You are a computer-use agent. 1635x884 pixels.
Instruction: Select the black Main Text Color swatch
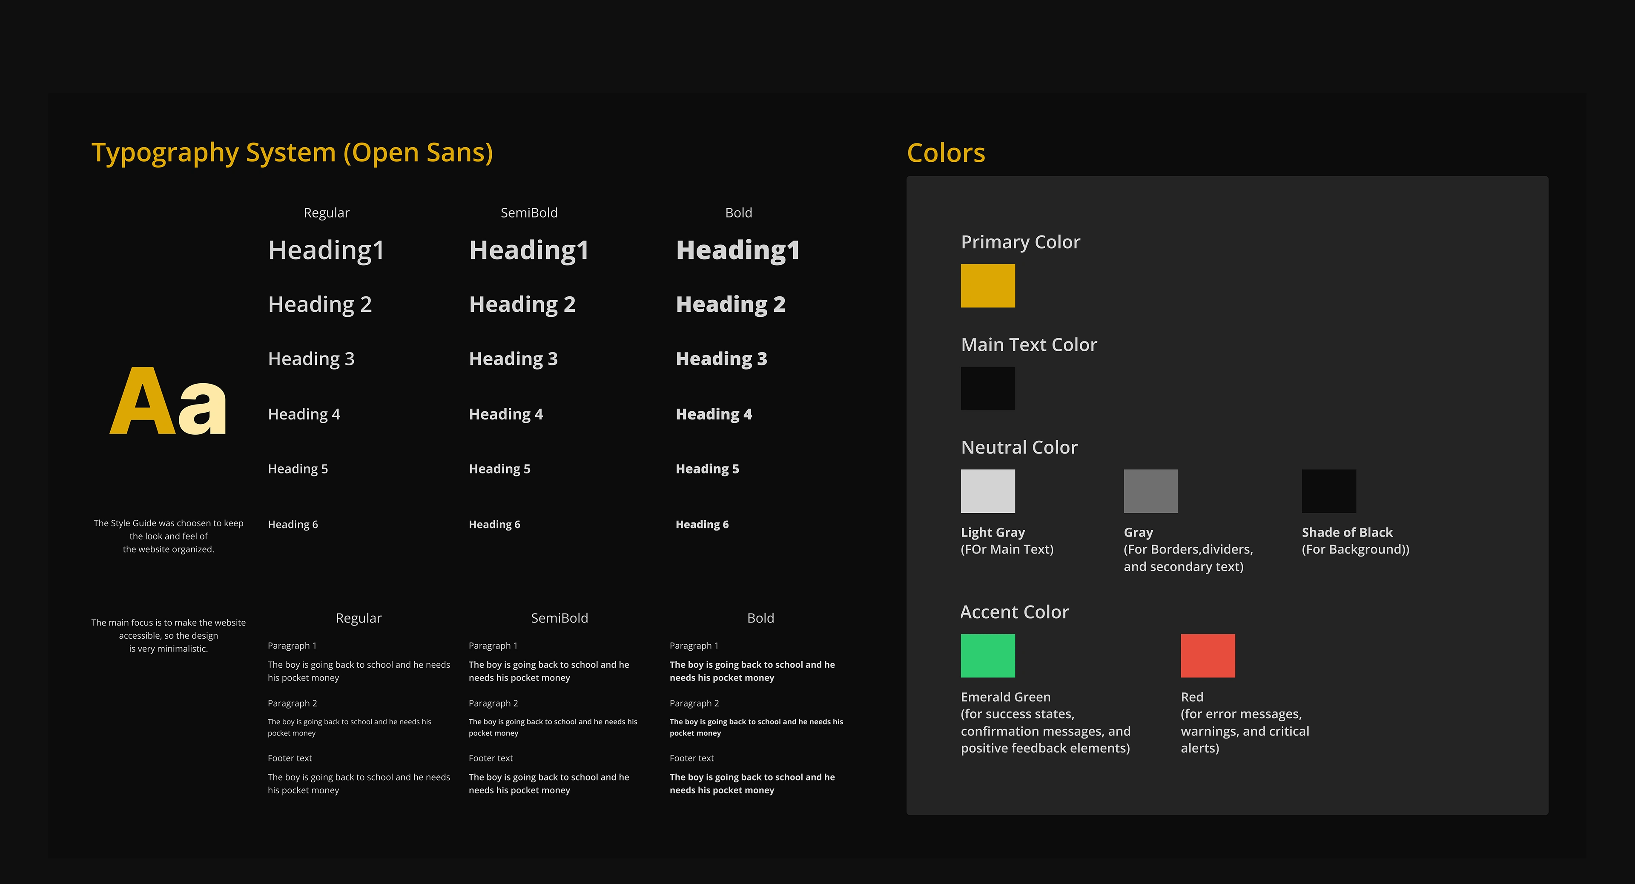point(988,388)
